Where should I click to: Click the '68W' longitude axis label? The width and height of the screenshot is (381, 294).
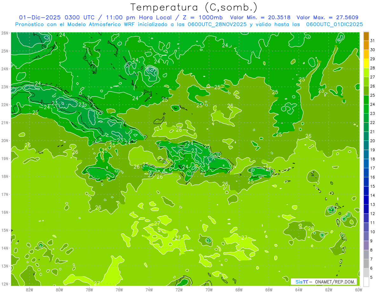(x=239, y=290)
